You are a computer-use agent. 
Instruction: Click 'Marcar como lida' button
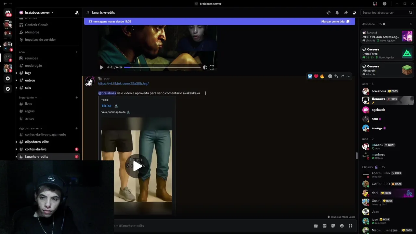tap(335, 21)
